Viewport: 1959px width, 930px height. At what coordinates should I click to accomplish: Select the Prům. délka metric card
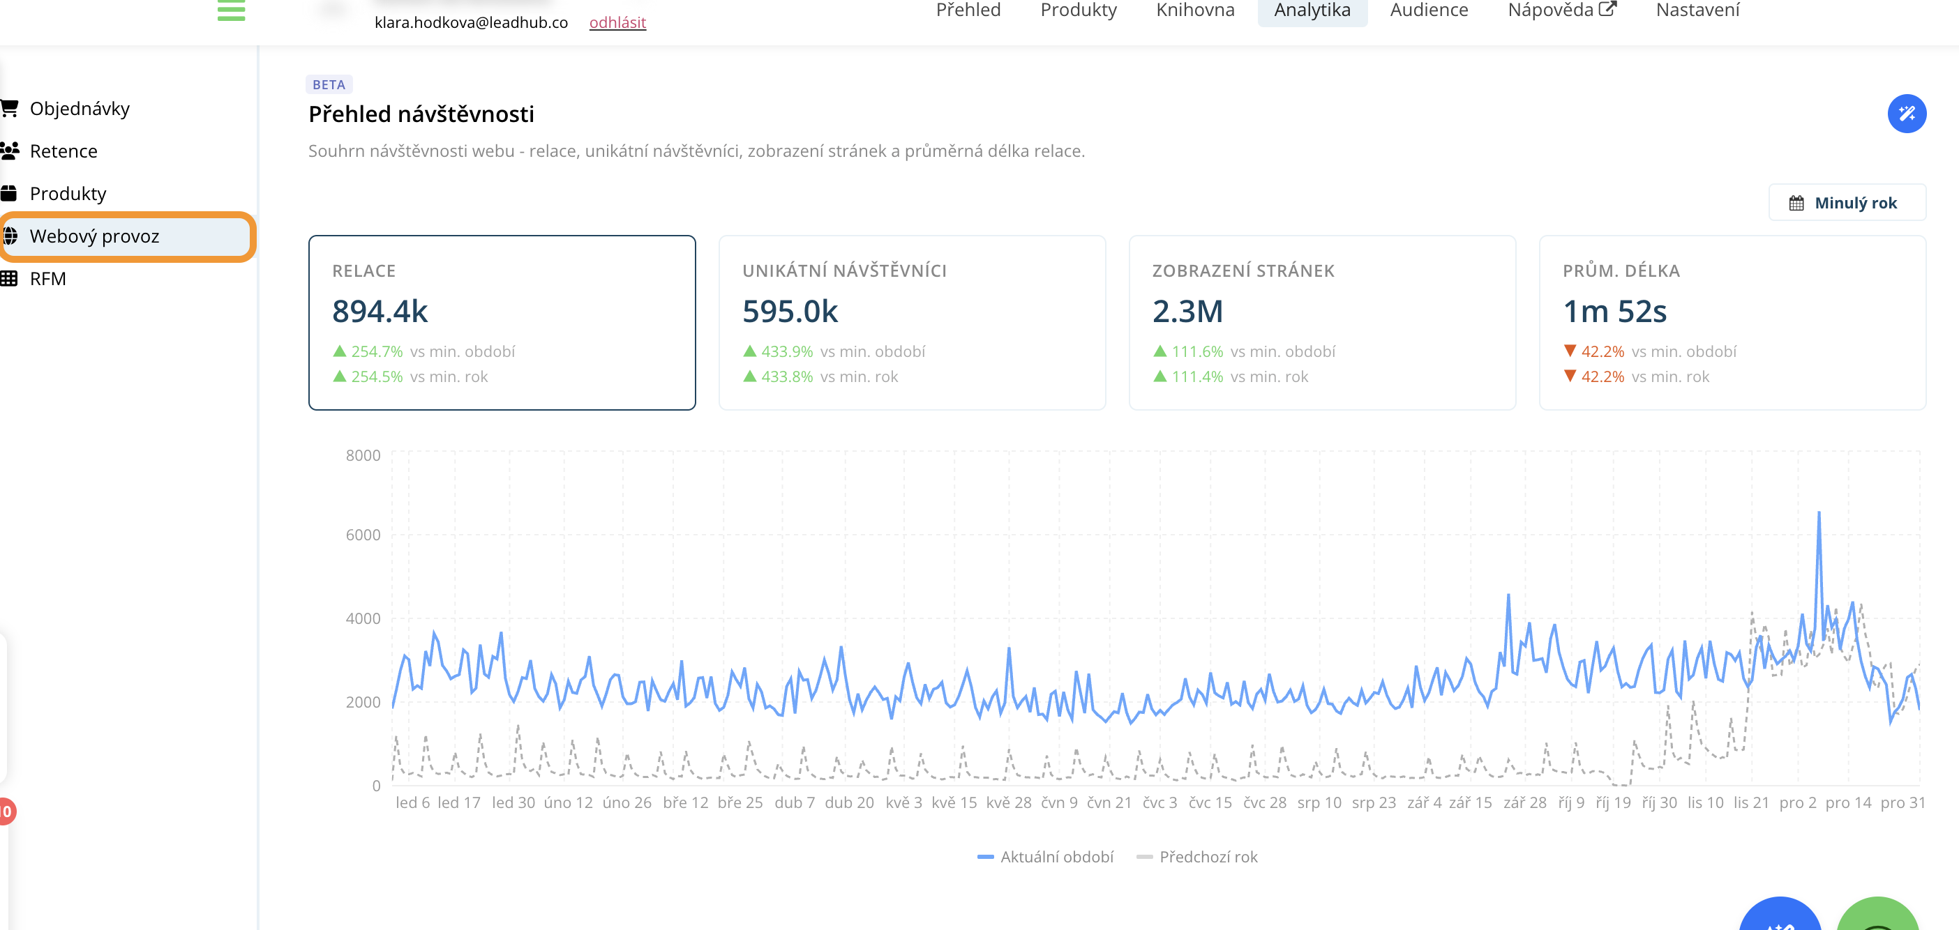1732,322
